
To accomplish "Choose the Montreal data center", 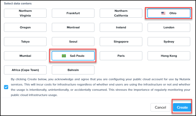I will point(73,27).
